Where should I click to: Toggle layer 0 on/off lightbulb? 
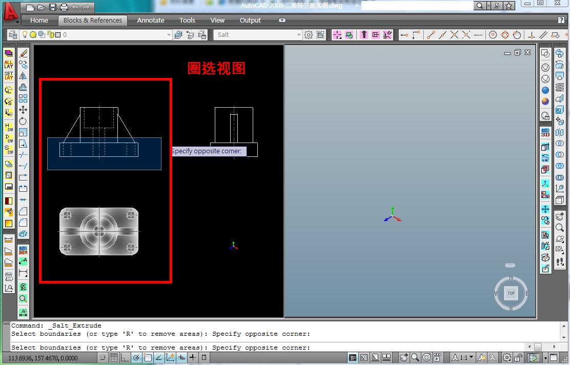pos(25,34)
